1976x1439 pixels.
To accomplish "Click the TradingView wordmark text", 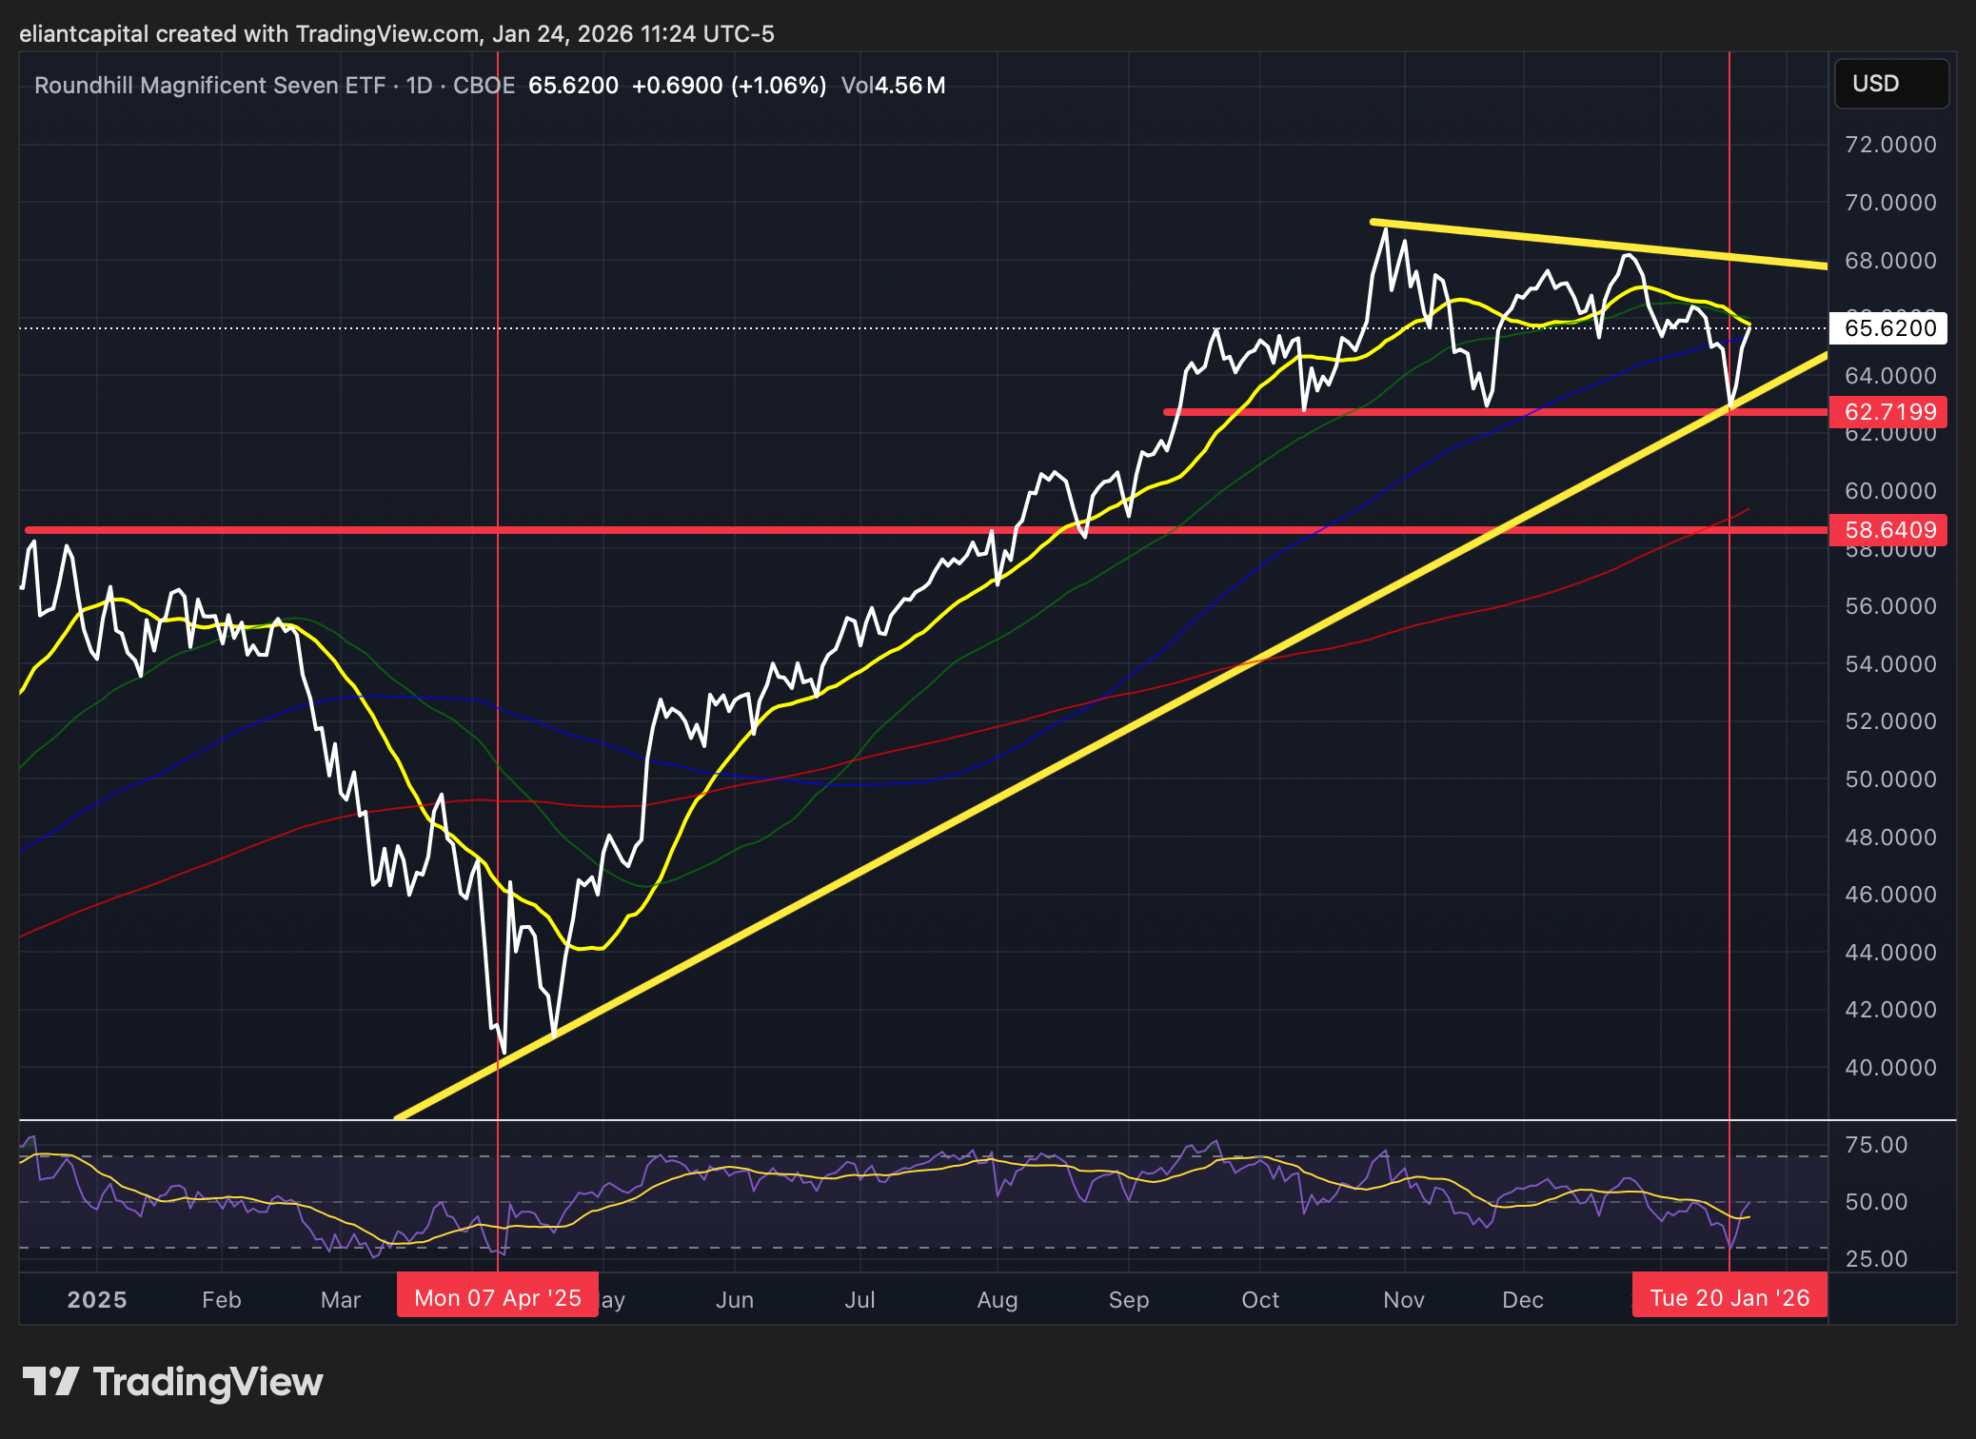I will tap(207, 1382).
